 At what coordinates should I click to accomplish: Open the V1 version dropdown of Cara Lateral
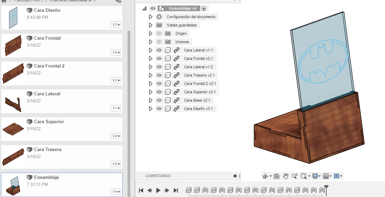tap(116, 108)
